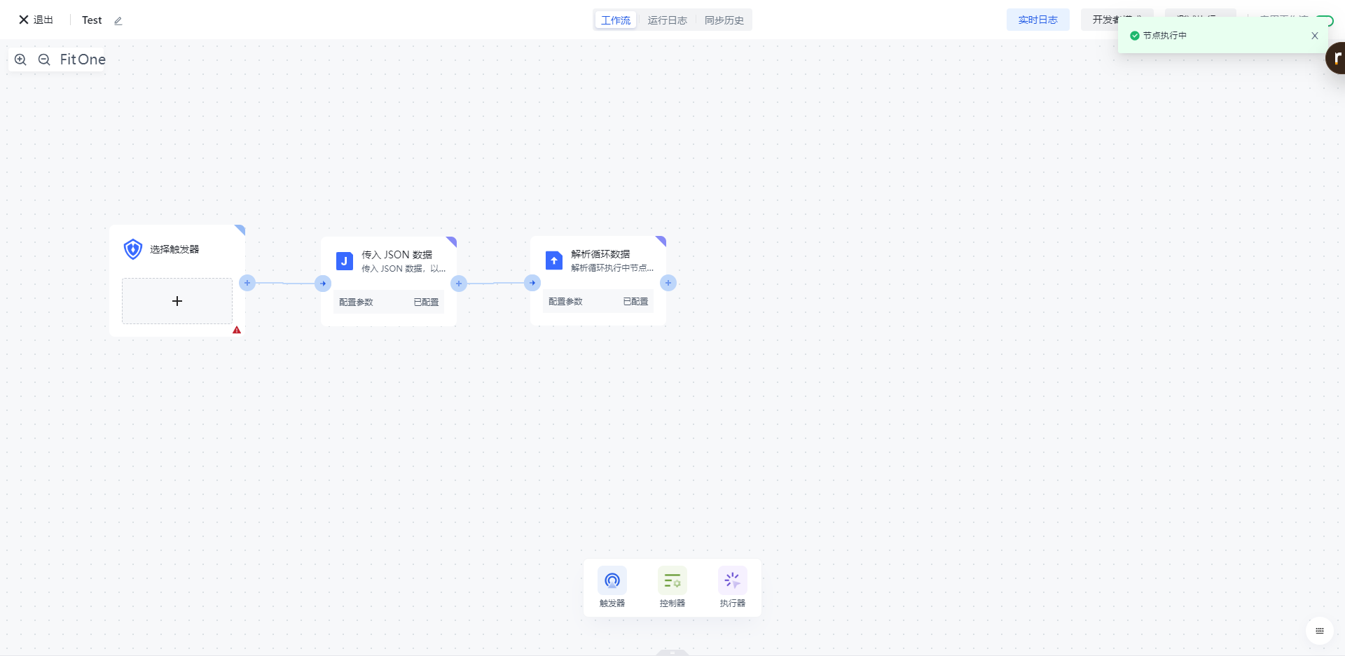
Task: Click the pencil icon to rename Test
Action: click(118, 21)
